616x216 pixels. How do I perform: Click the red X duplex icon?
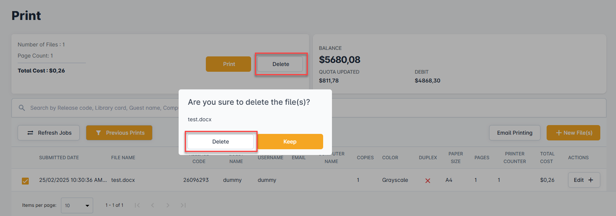(x=428, y=180)
